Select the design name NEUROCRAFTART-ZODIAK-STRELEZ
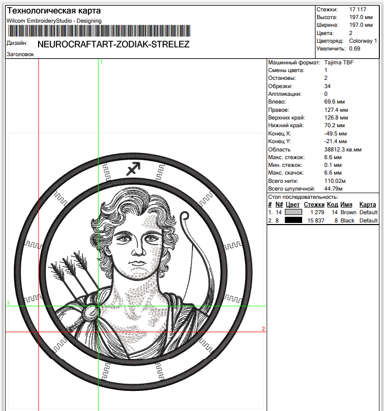384x411 pixels. 113,44
